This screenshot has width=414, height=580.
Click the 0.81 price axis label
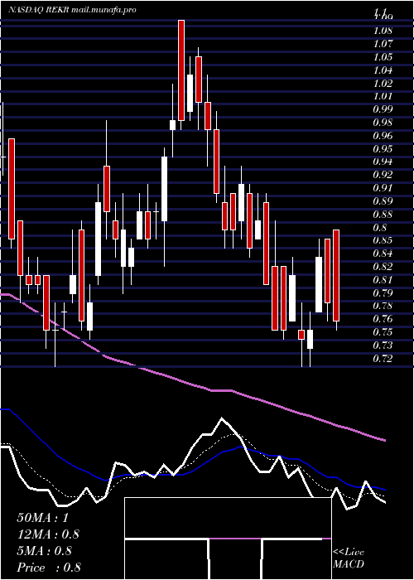point(383,280)
